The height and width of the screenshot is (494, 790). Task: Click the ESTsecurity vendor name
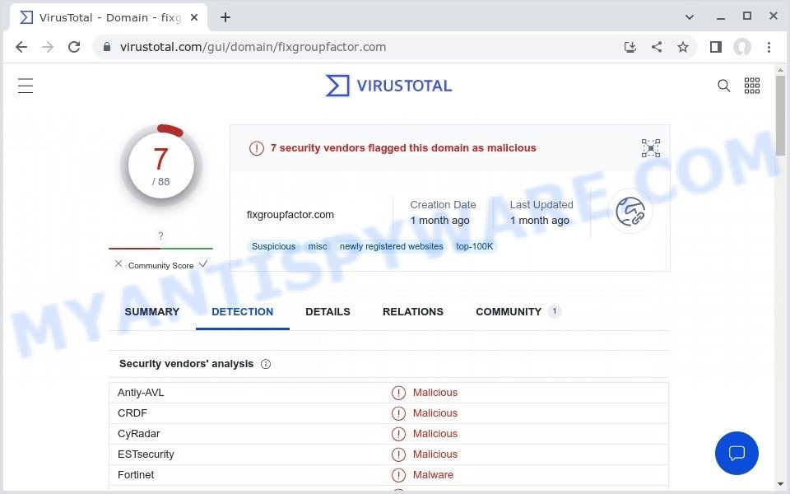tap(146, 454)
